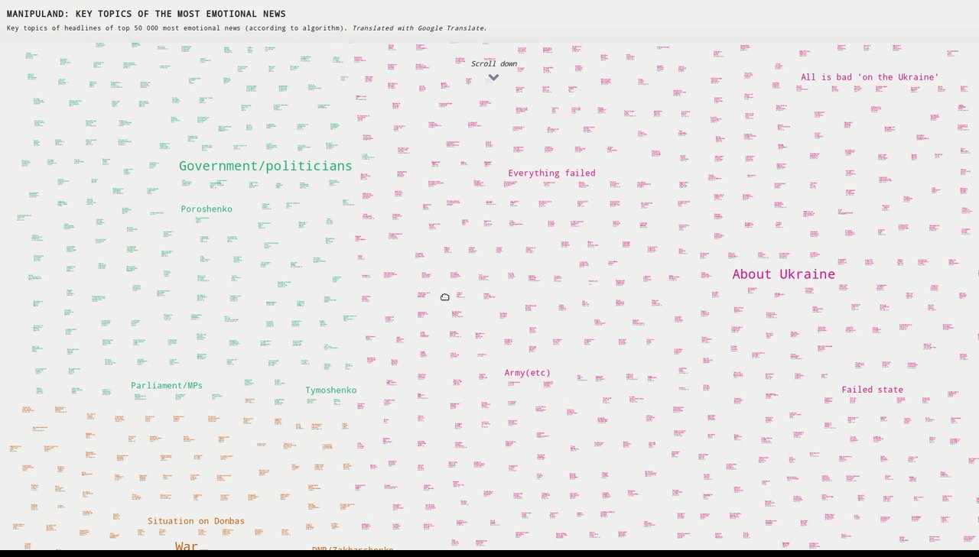Click the orange War topic heading
The width and height of the screenshot is (979, 557).
click(x=187, y=546)
